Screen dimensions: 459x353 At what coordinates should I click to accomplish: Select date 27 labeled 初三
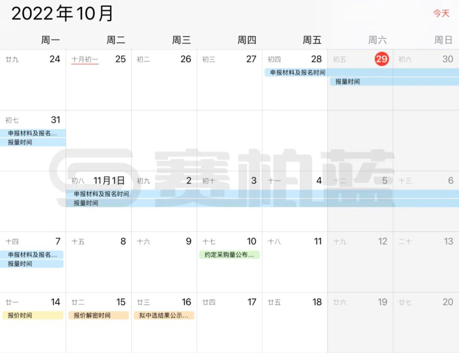click(x=251, y=59)
